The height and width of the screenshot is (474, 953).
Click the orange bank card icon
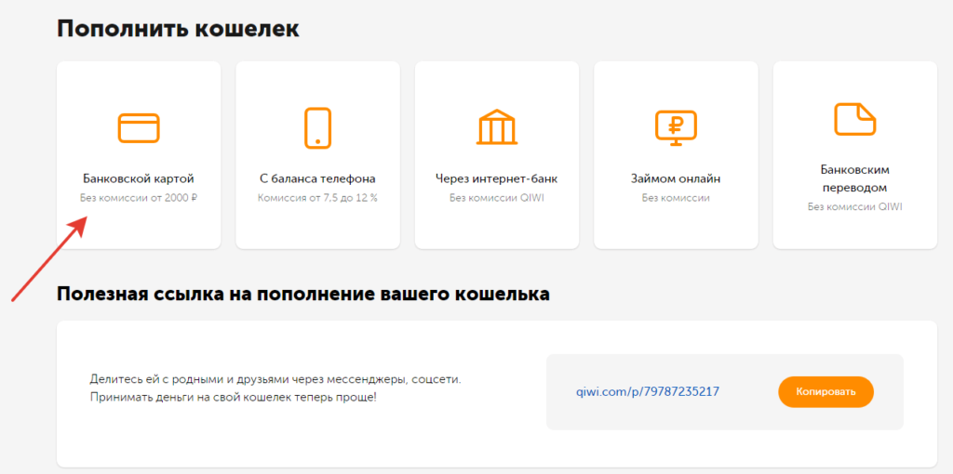tap(139, 128)
